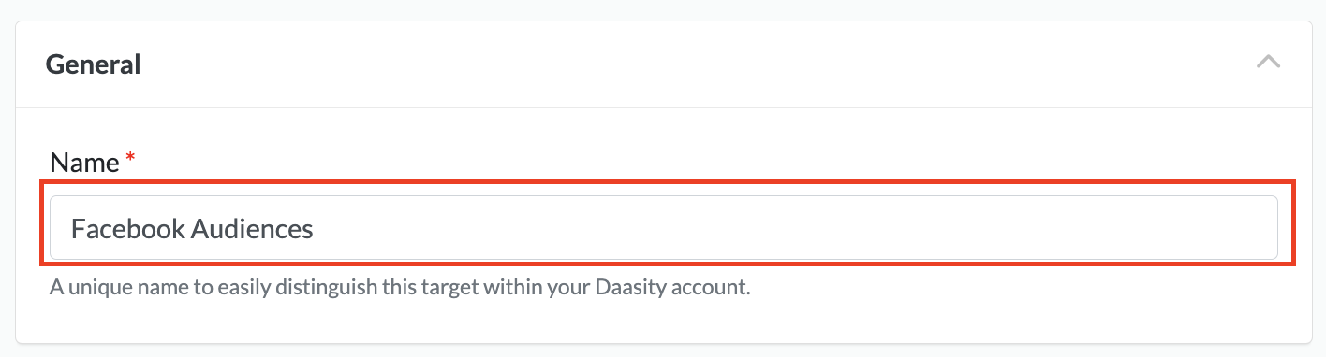Click the General section heading
Viewport: 1326px width, 357px height.
[x=93, y=64]
